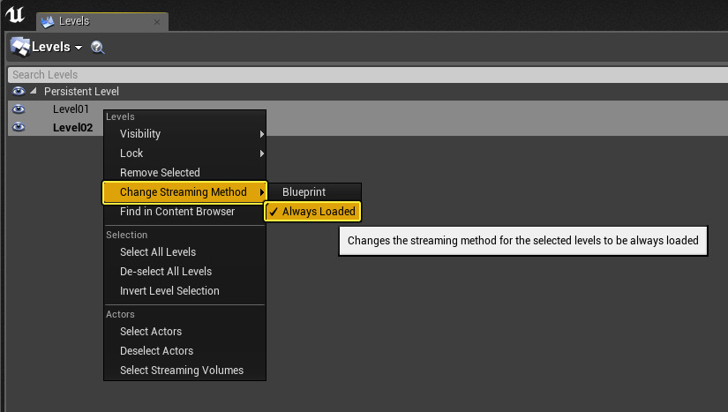Open the Levels dropdown menu
Image resolution: width=728 pixels, height=412 pixels.
pos(56,47)
